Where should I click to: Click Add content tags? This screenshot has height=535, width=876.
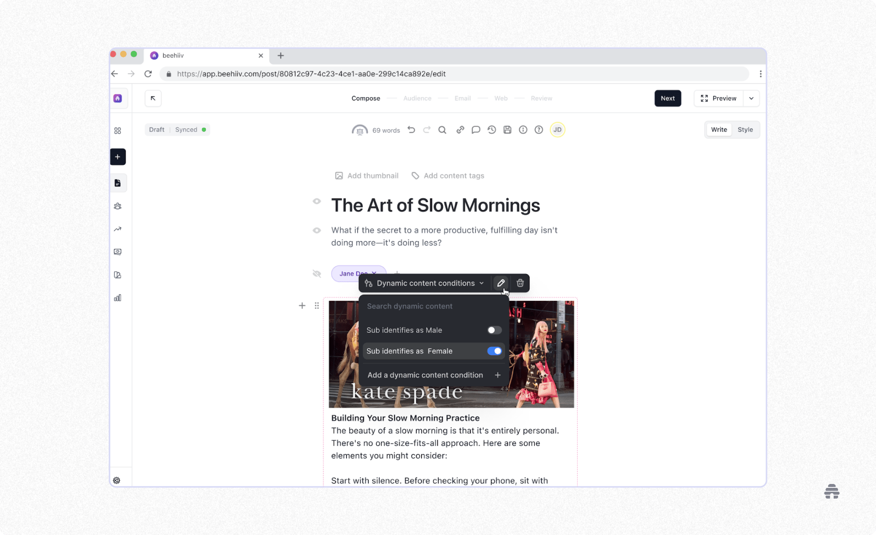point(448,176)
